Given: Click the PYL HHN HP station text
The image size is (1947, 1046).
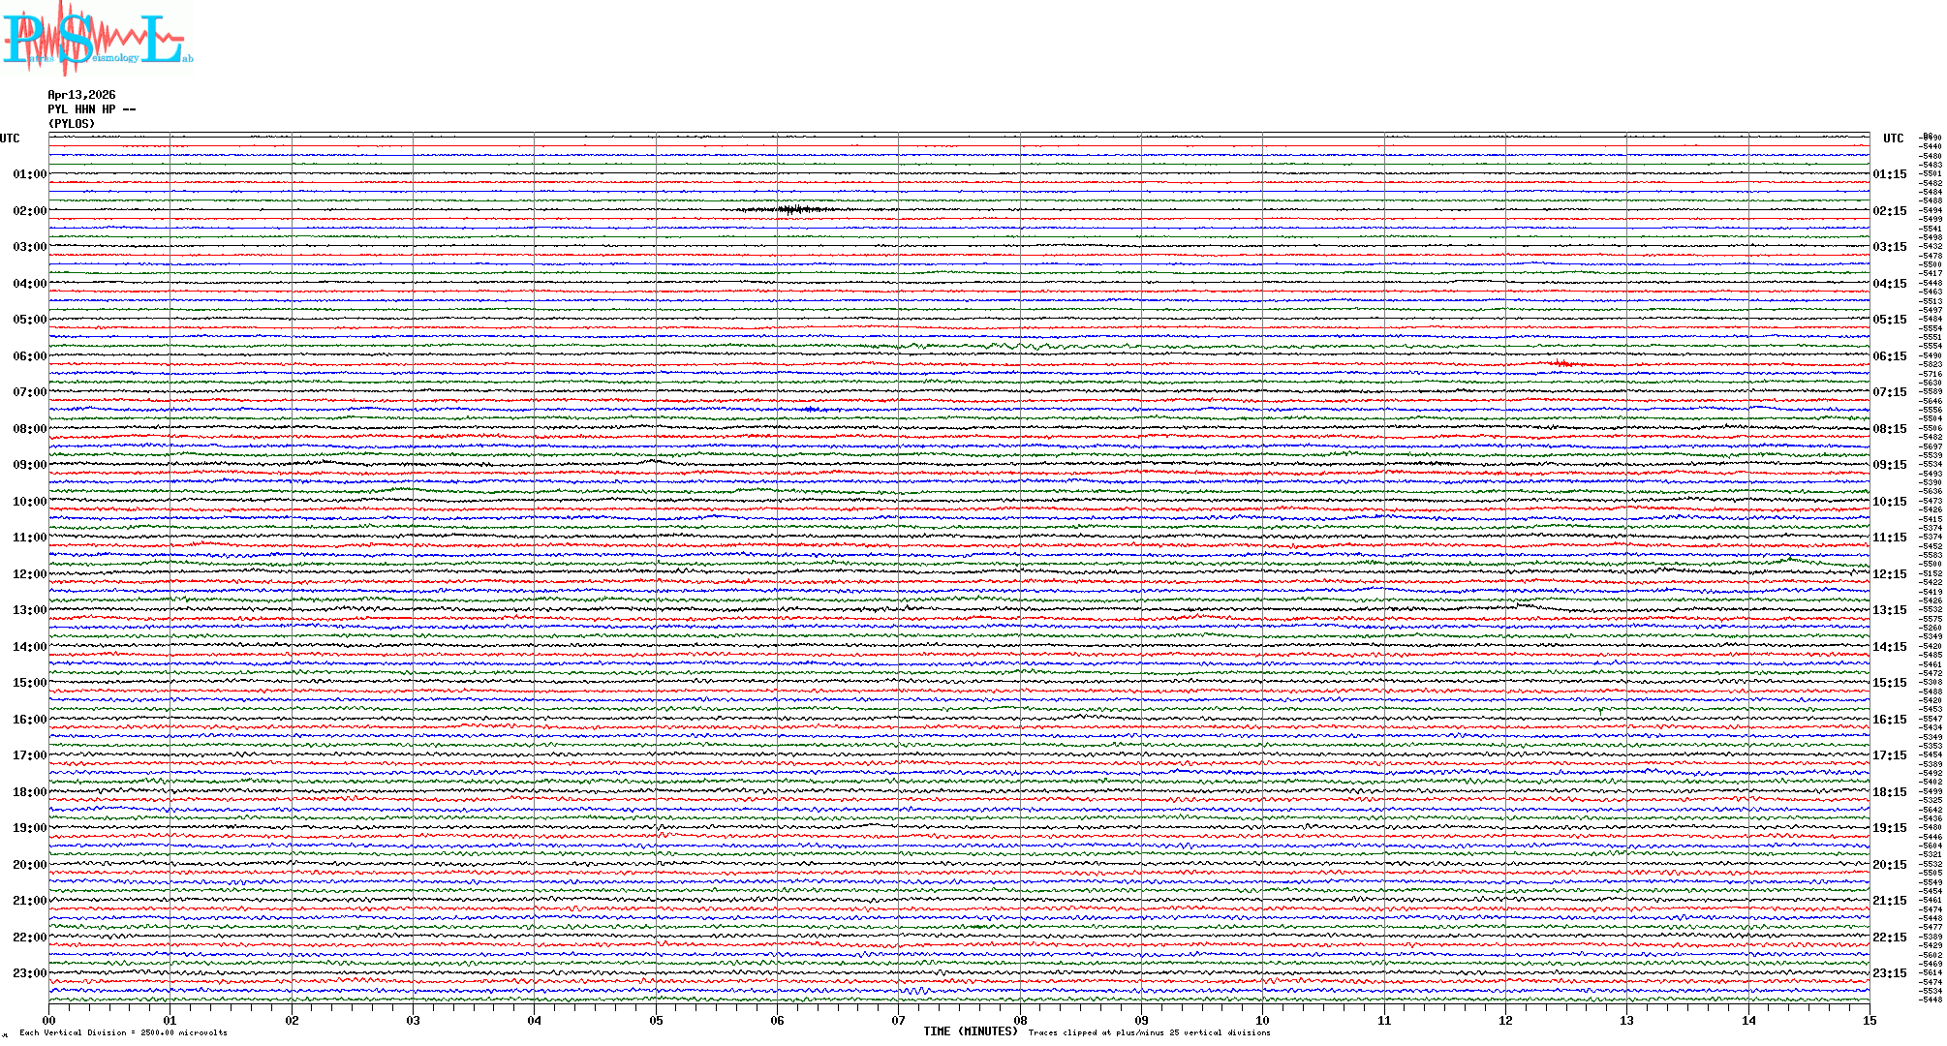Looking at the screenshot, I should (91, 109).
